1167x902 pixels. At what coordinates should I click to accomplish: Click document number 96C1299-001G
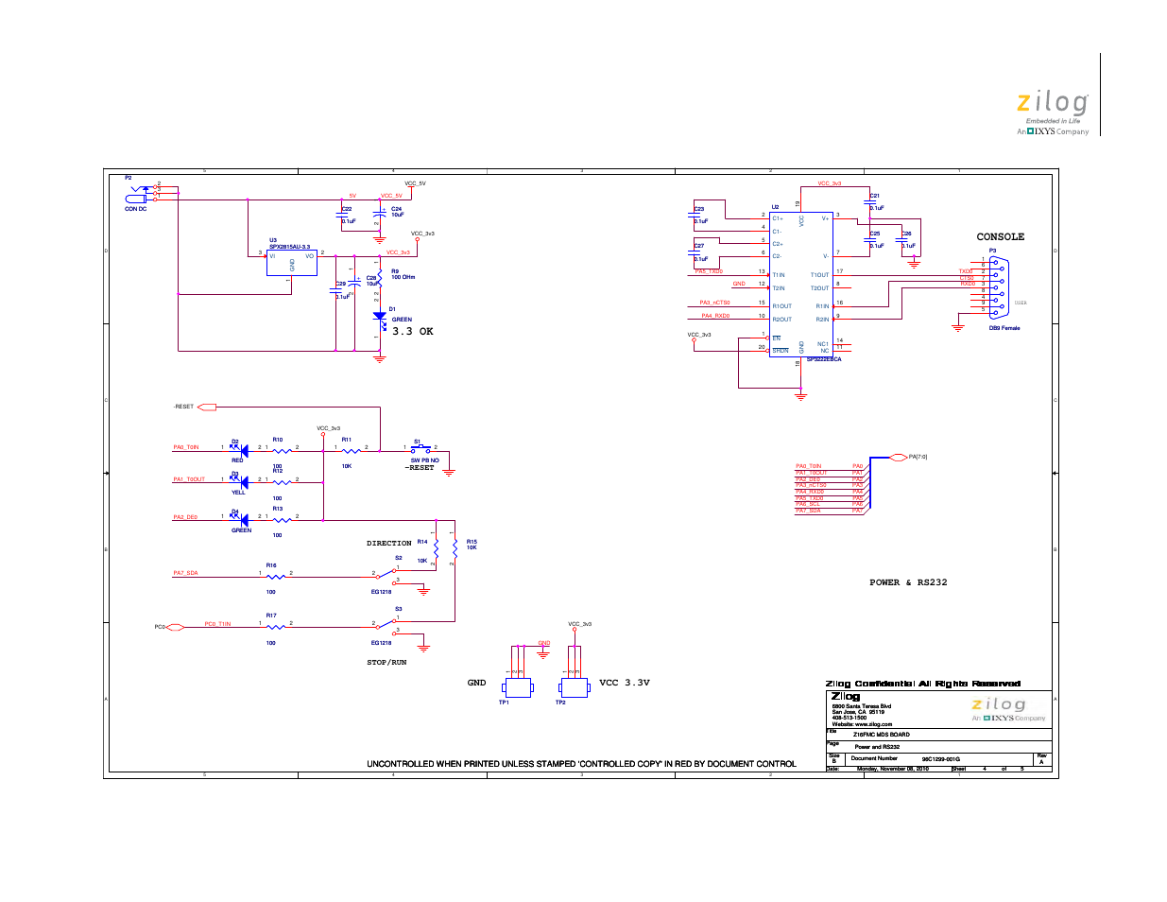point(941,759)
